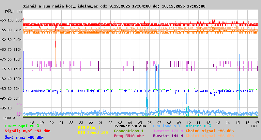Screen dimensions: 261x140
Task: Click the '14' hour label on the x-axis
Action: point(228,123)
